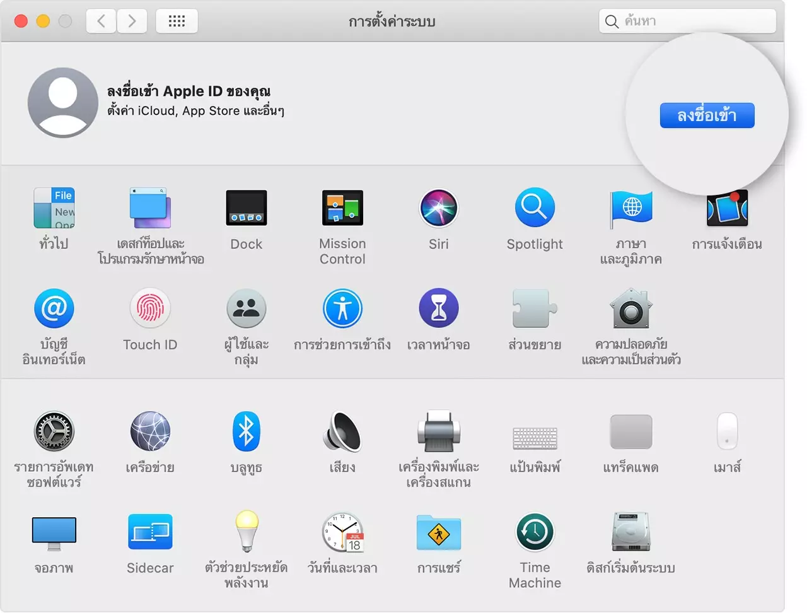This screenshot has width=807, height=613.
Task: Open Trackpad (แทร็คแพด) preferences
Action: (631, 432)
